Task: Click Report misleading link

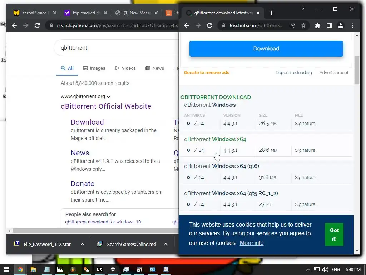Action: 293,73
